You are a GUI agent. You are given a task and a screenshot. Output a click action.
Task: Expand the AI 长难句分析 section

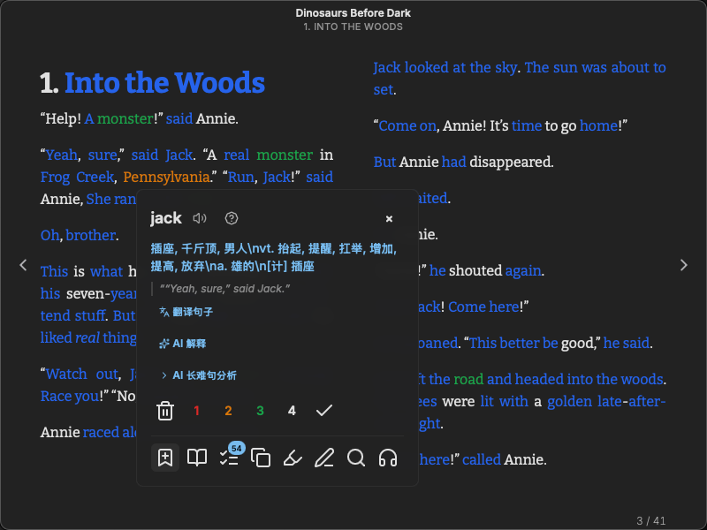coord(198,375)
